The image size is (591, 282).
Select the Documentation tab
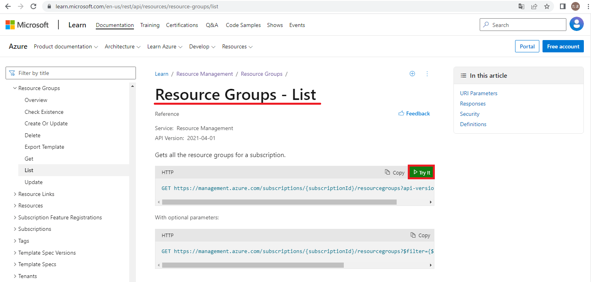[115, 25]
